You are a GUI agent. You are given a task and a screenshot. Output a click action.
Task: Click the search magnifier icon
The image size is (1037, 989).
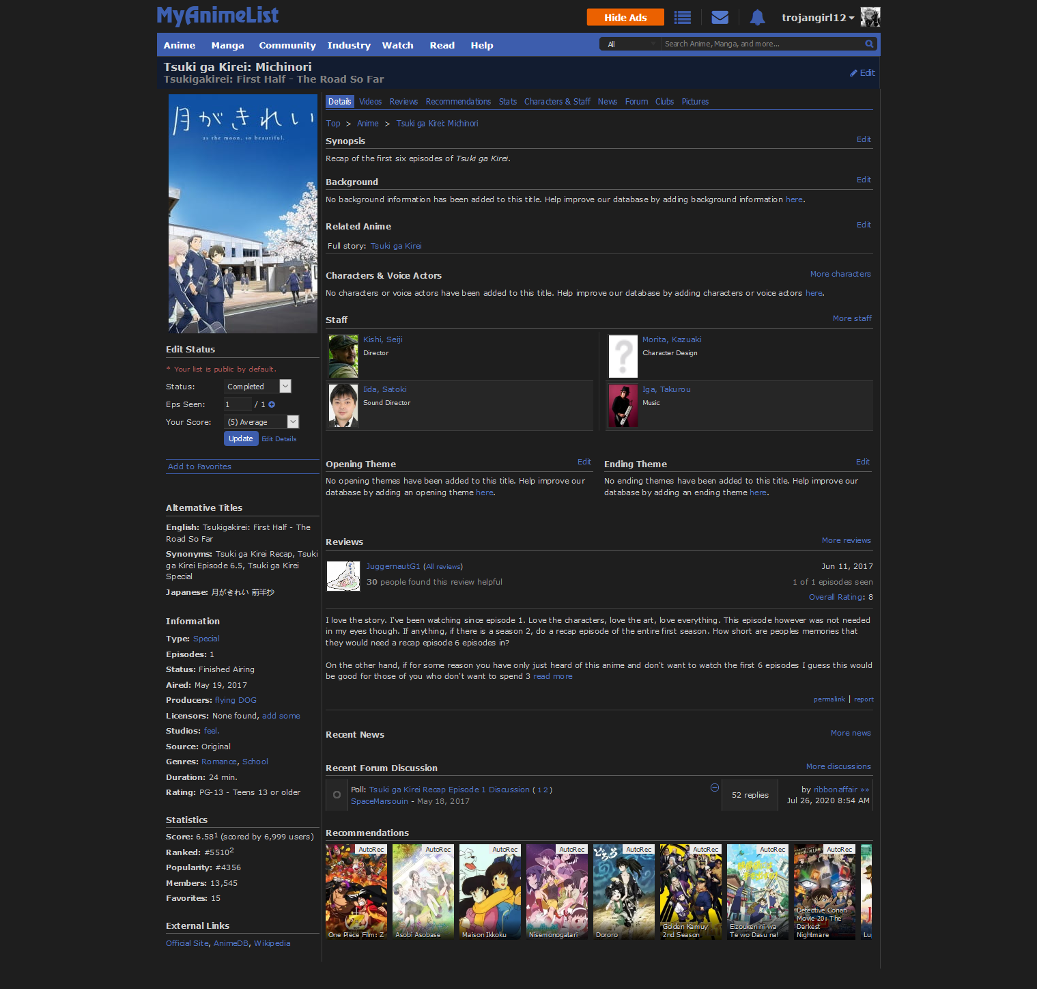(x=869, y=44)
